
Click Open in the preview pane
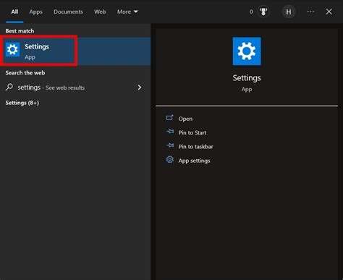point(185,119)
